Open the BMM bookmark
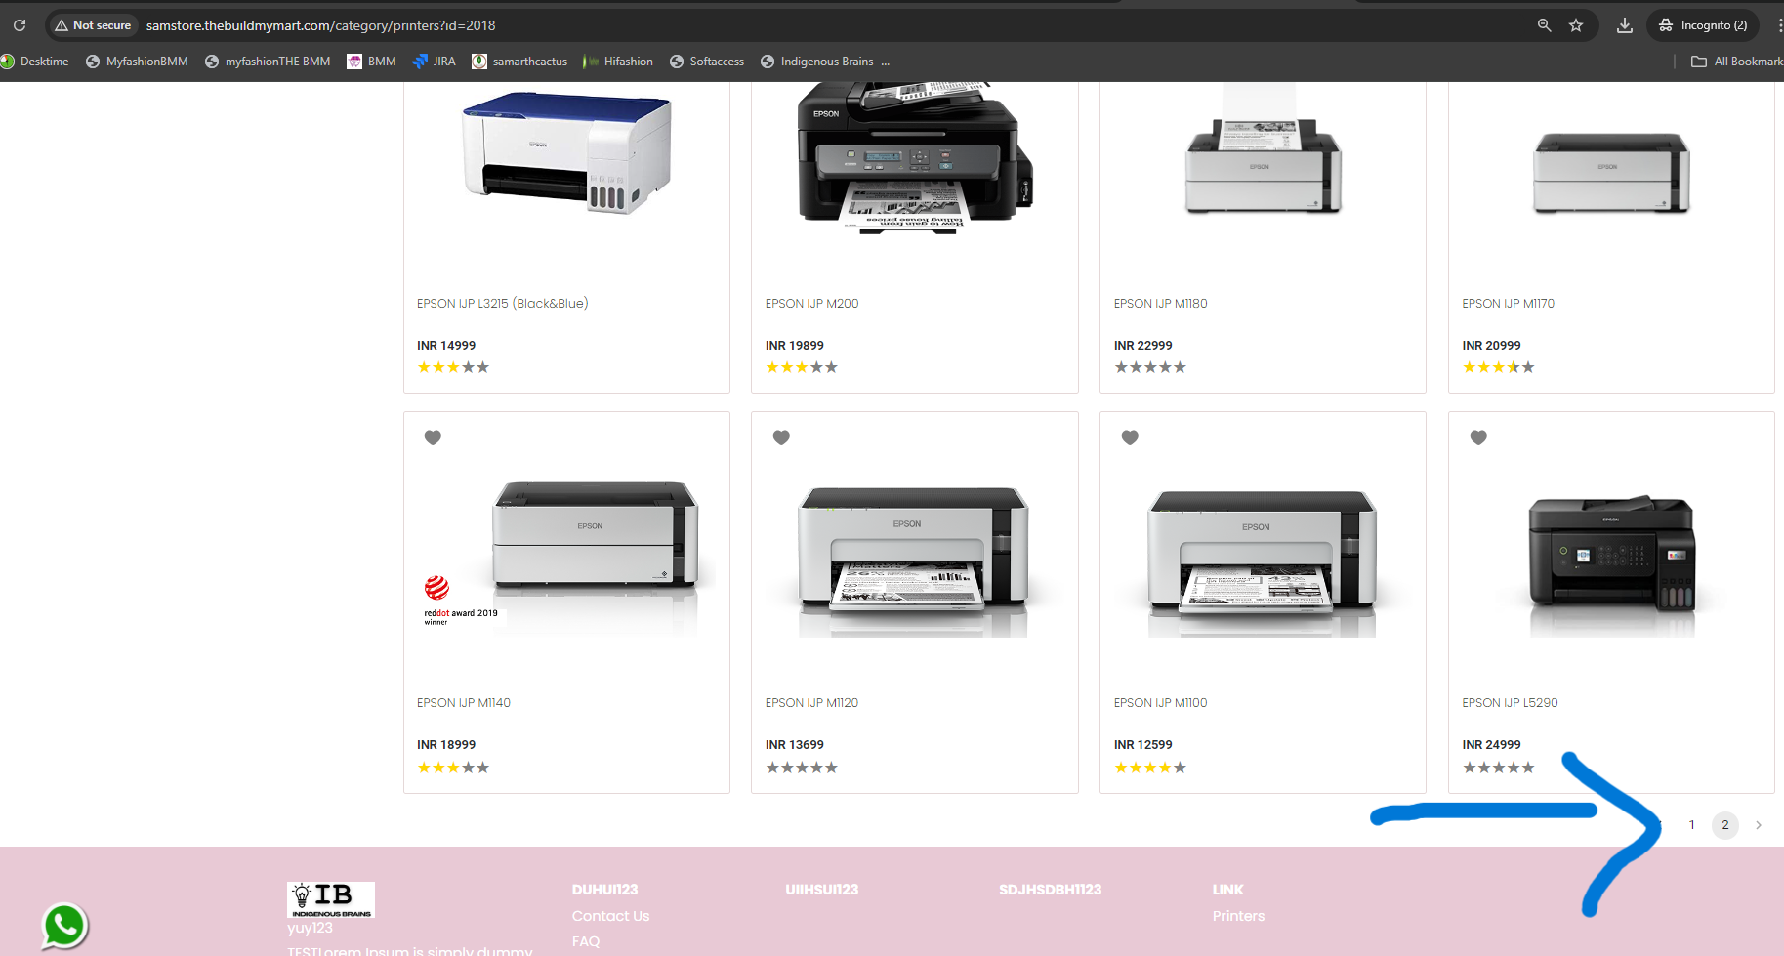 (371, 62)
